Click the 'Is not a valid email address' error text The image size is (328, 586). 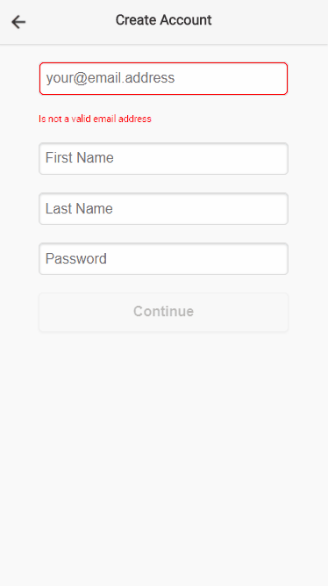click(x=95, y=119)
